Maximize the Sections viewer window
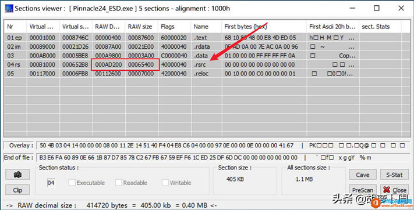The height and width of the screenshot is (210, 414). coord(377,8)
